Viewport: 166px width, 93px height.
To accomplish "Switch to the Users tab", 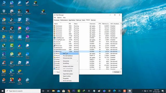I will point(84,20).
